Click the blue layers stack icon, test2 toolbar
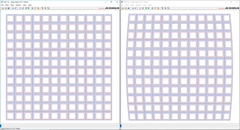Screen dimensions: 240x130 [152, 8]
